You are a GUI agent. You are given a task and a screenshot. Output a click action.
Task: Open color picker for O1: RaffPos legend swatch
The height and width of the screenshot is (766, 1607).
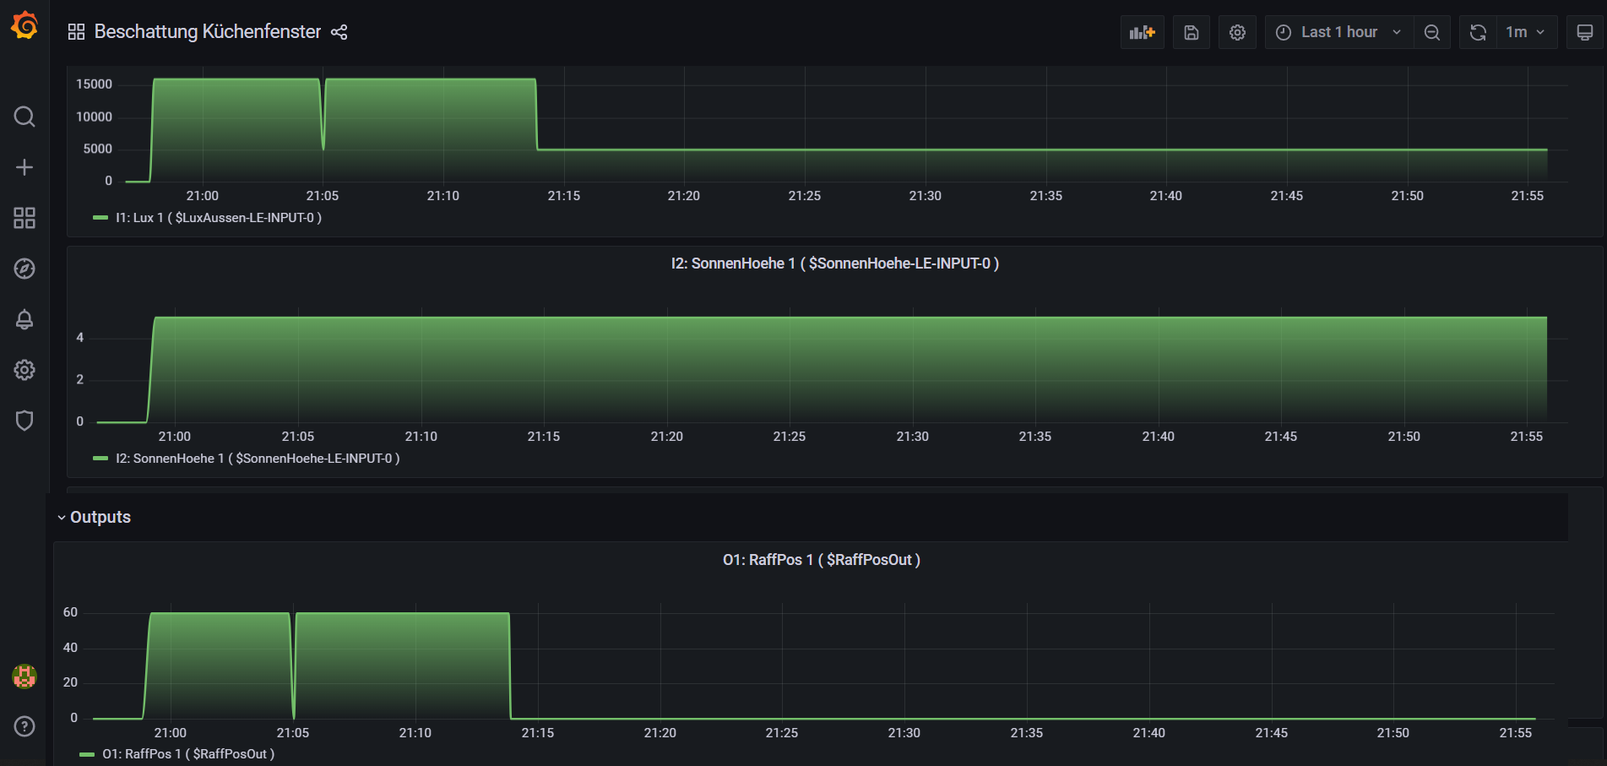coord(87,754)
